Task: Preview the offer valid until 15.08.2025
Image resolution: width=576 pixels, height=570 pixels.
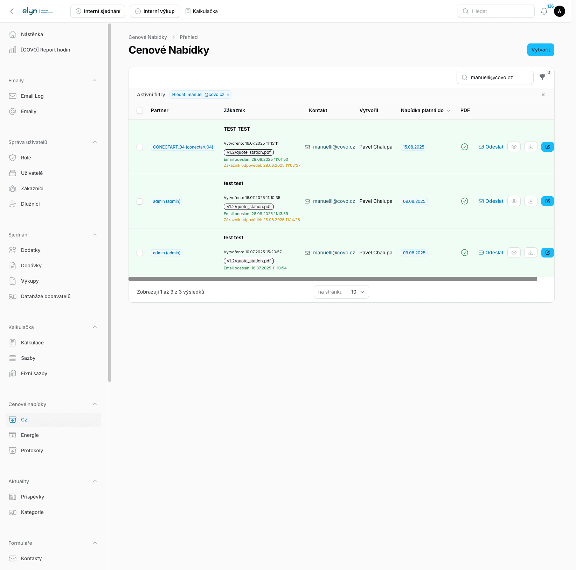Action: point(514,147)
